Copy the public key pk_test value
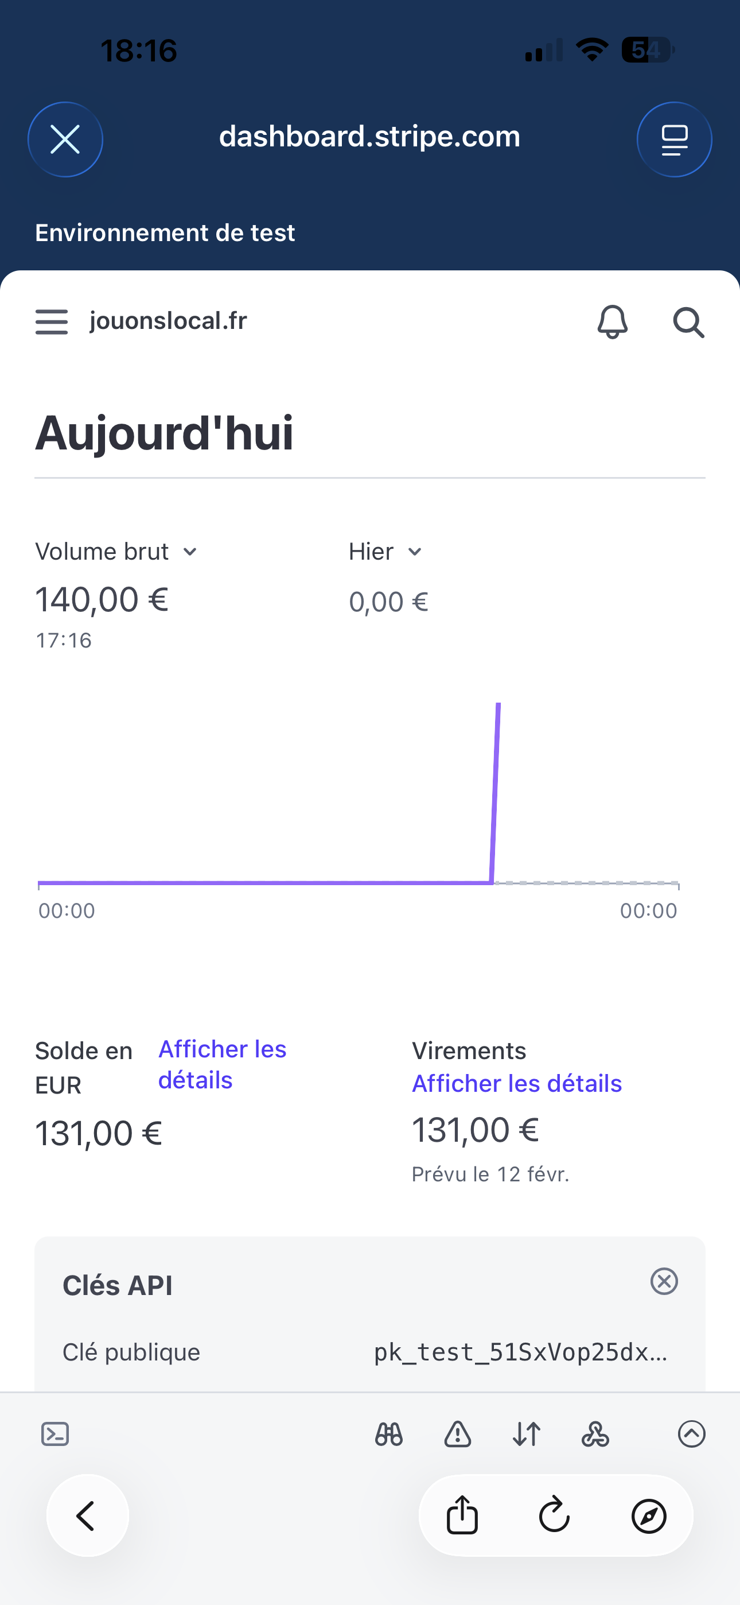This screenshot has width=740, height=1605. (520, 1352)
